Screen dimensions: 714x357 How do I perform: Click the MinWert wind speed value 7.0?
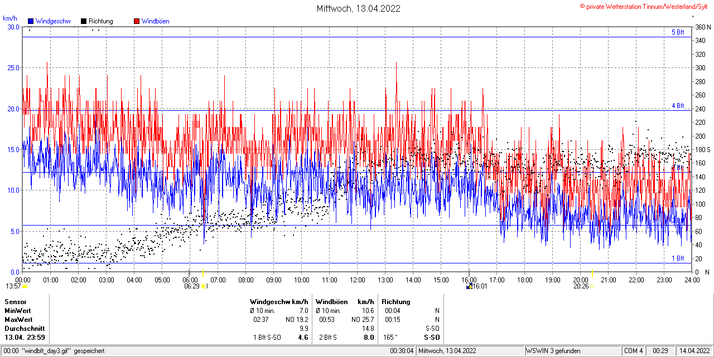pyautogui.click(x=303, y=311)
